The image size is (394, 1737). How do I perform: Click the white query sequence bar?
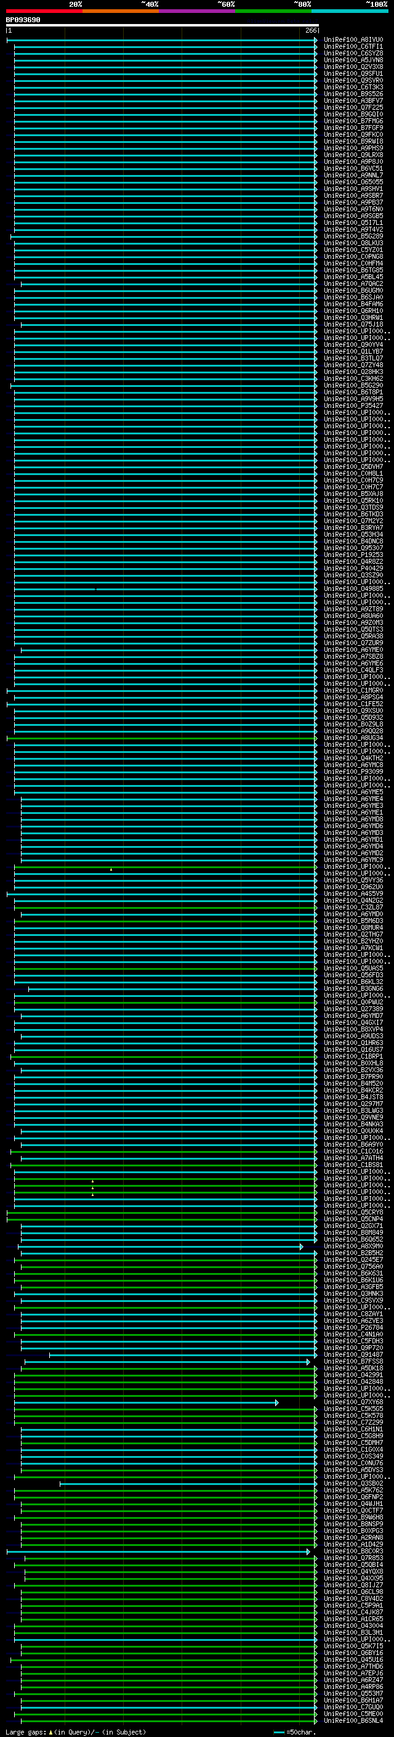tap(163, 25)
